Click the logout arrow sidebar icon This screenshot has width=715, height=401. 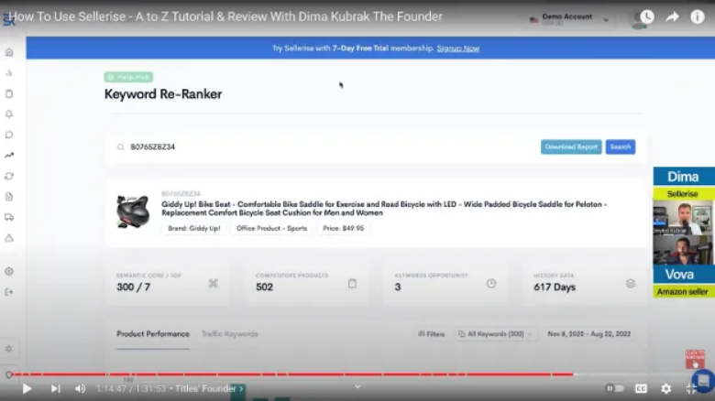coord(9,292)
